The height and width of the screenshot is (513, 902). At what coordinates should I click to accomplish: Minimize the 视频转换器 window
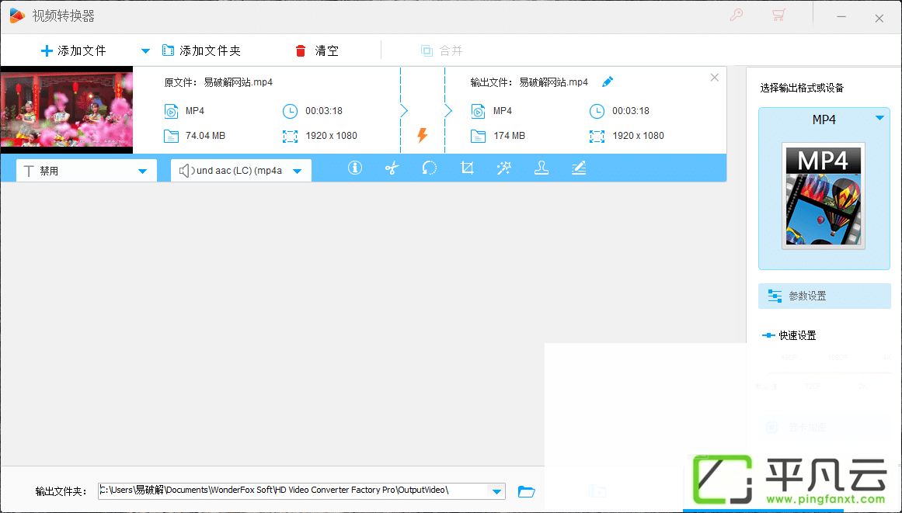(841, 17)
